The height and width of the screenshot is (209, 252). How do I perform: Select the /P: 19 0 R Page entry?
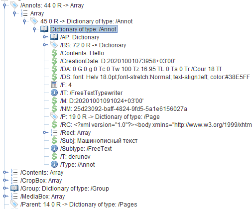coord(110,117)
